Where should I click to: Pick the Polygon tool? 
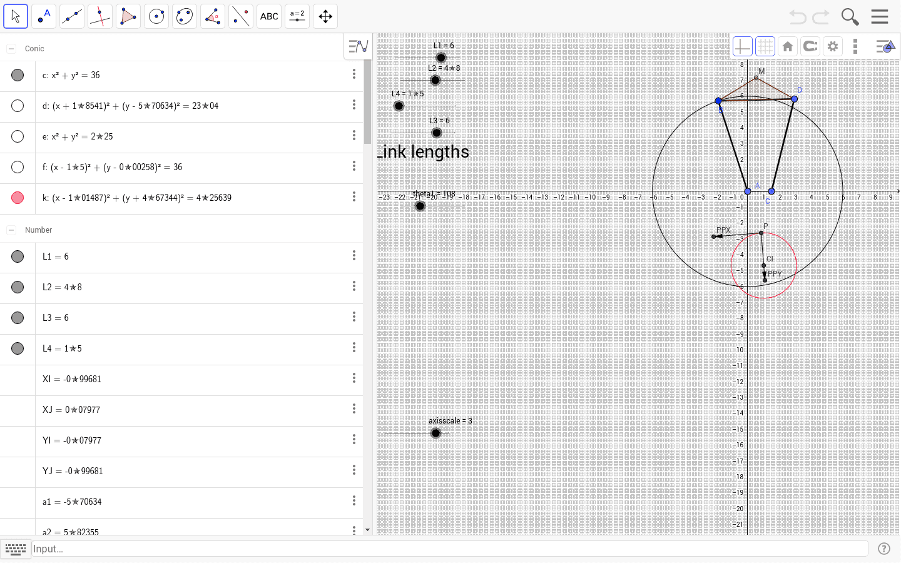tap(128, 16)
